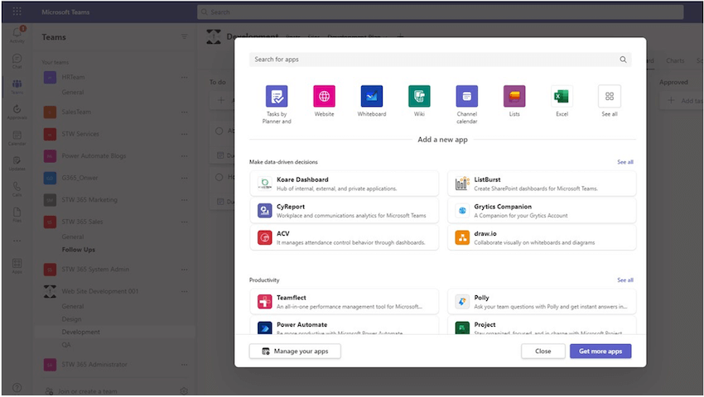Open the Follow Ups channel
Screen dimensions: 704x397
click(79, 250)
